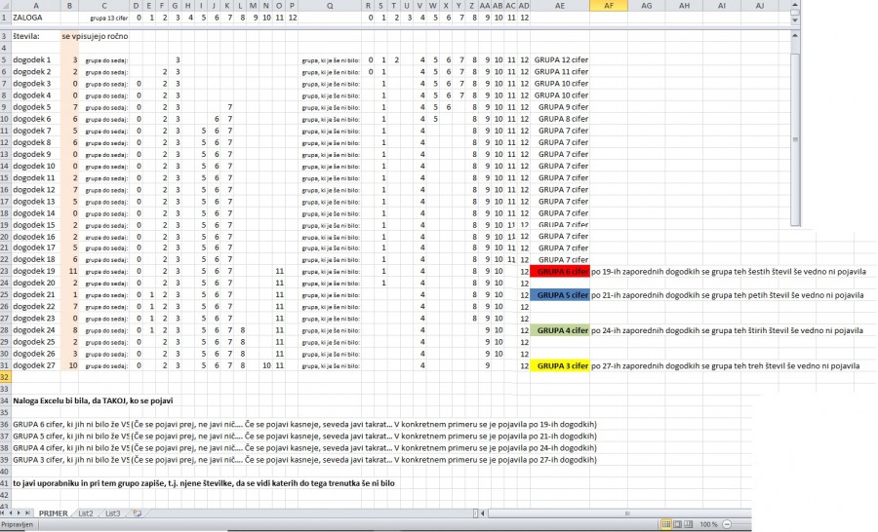This screenshot has width=878, height=532.
Task: Select the ZALOGA cell
Action: pos(35,18)
